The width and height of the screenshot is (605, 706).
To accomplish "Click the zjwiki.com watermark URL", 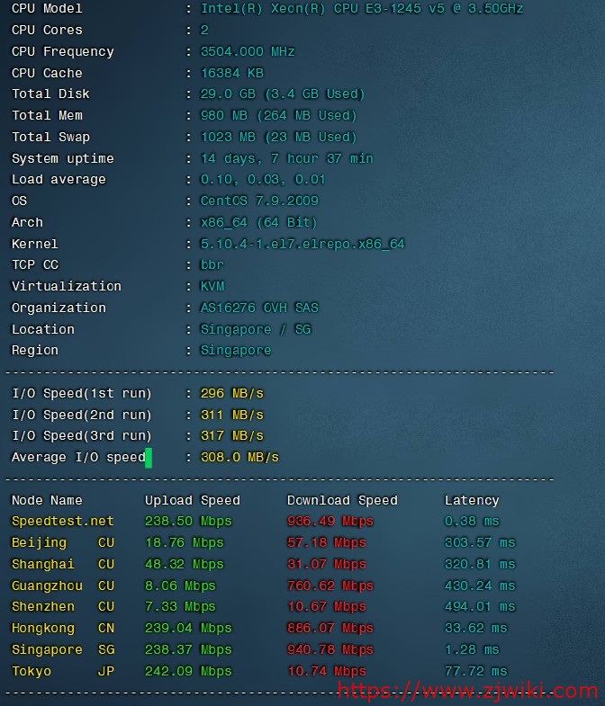I will click(x=467, y=691).
